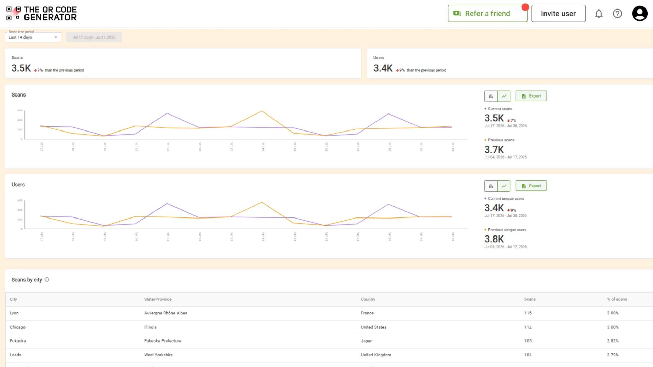This screenshot has width=653, height=367.
Task: Click the red badge on Refer a friend
Action: click(525, 7)
